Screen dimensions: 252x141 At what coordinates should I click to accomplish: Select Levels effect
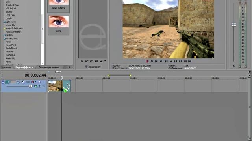9,18
